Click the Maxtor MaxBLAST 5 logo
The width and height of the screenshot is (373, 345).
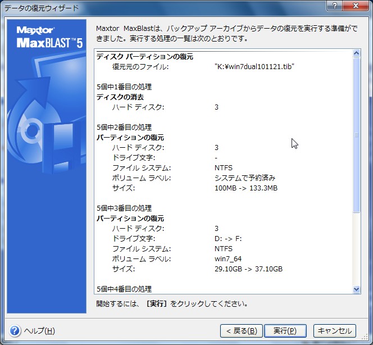49,37
